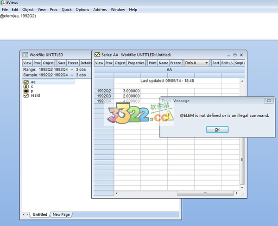
Task: Toggle Edit+/- in Series AA toolbar
Action: click(x=227, y=63)
